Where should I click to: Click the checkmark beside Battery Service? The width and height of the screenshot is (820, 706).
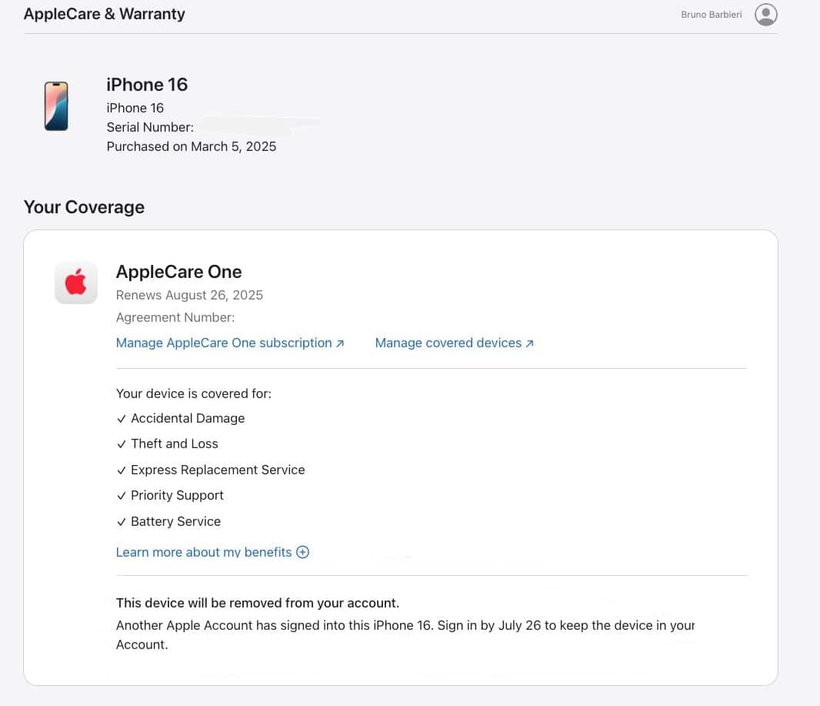point(122,522)
